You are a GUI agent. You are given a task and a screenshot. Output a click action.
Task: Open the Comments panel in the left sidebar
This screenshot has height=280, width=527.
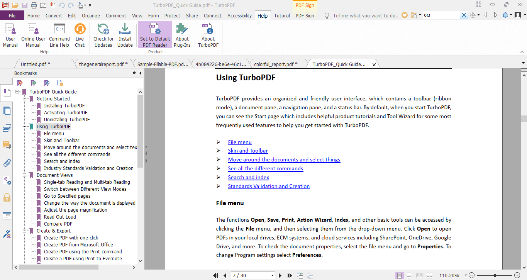pos(7,145)
